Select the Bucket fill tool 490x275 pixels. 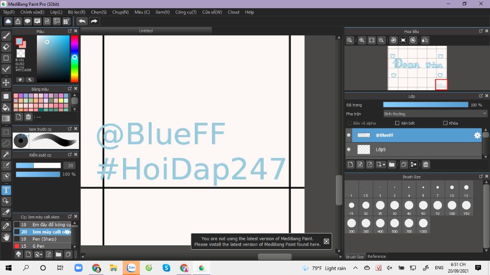[6, 107]
